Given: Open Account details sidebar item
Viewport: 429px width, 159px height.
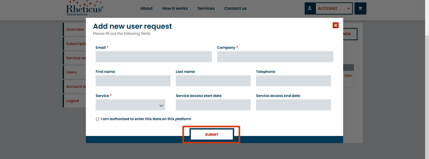Looking at the screenshot, I should tap(74, 86).
